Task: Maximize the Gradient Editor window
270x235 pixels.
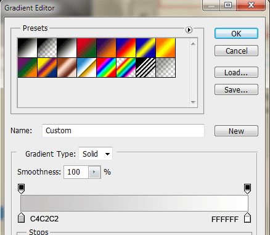Action: coord(228,6)
